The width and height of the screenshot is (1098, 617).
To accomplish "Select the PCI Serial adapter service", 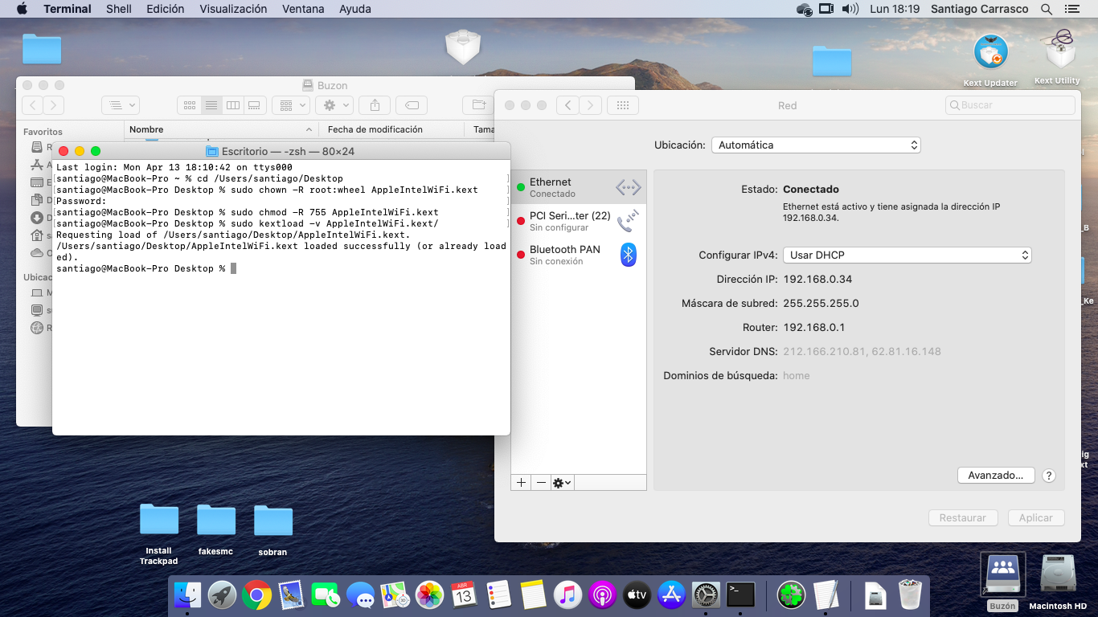I will coord(578,221).
